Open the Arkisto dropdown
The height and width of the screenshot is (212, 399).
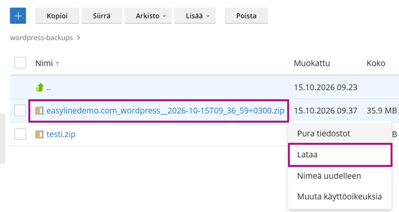click(x=148, y=16)
